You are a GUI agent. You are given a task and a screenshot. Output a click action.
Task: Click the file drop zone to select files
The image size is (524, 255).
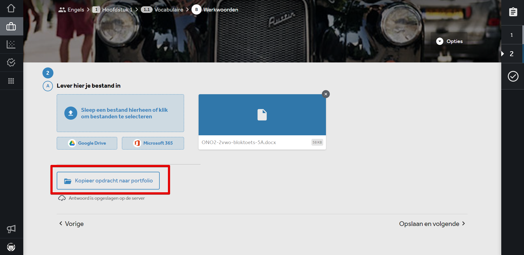click(120, 113)
